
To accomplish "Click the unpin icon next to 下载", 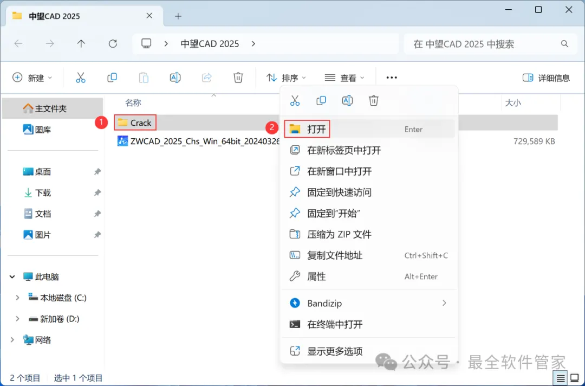I will click(97, 192).
